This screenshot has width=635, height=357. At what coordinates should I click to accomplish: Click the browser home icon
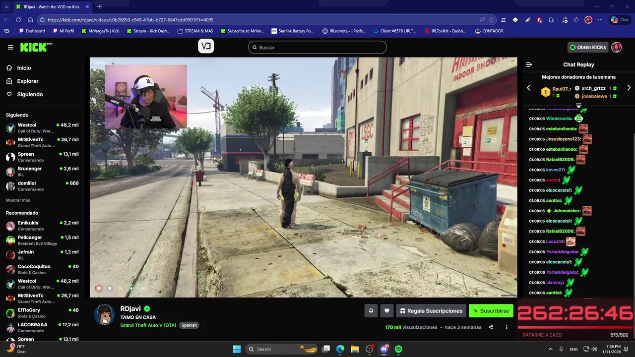pyautogui.click(x=30, y=20)
